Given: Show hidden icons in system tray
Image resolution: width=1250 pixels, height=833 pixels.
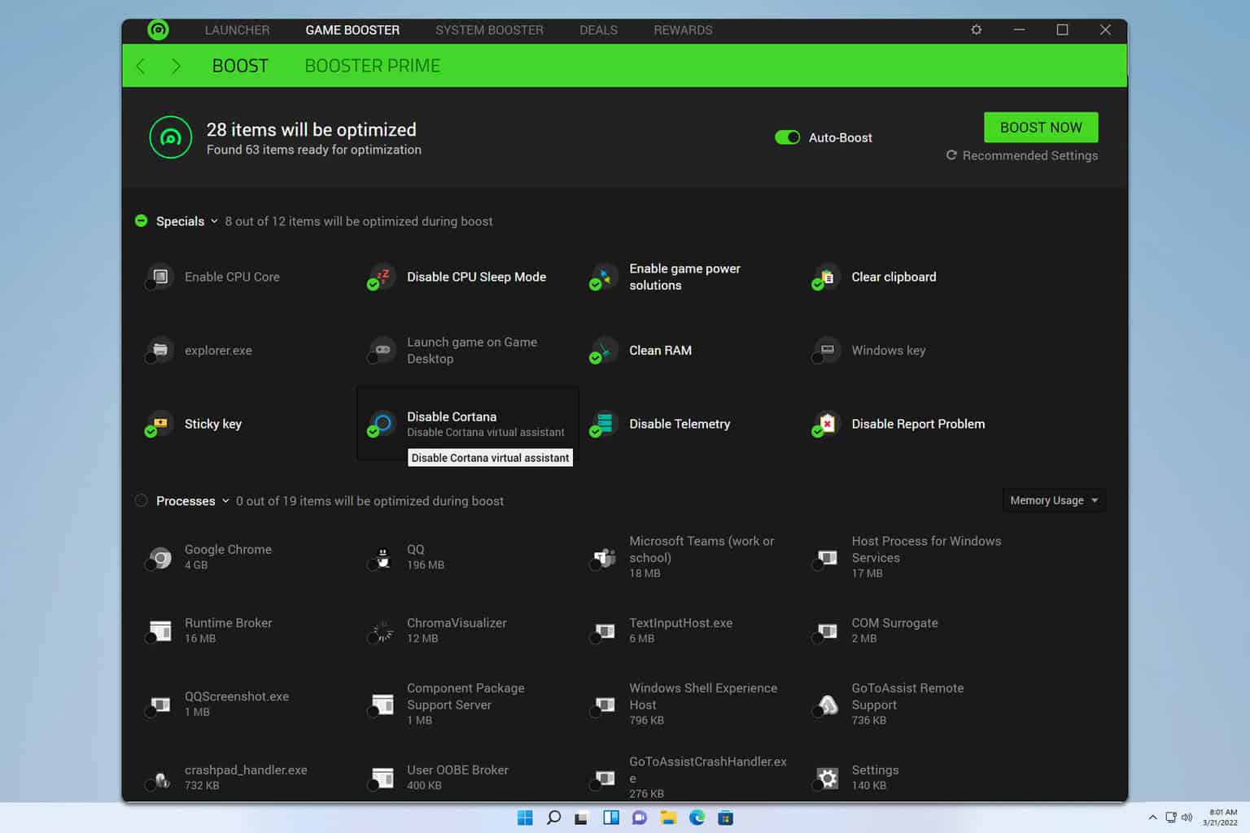Looking at the screenshot, I should point(1152,818).
